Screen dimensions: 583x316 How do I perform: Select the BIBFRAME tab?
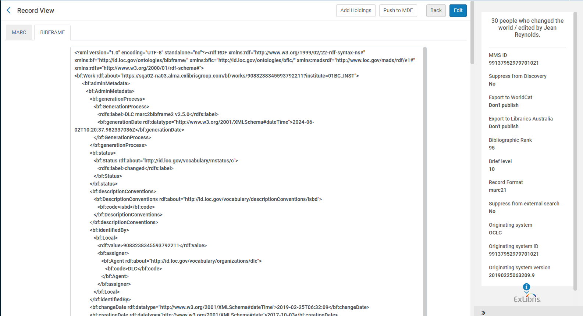click(x=52, y=32)
